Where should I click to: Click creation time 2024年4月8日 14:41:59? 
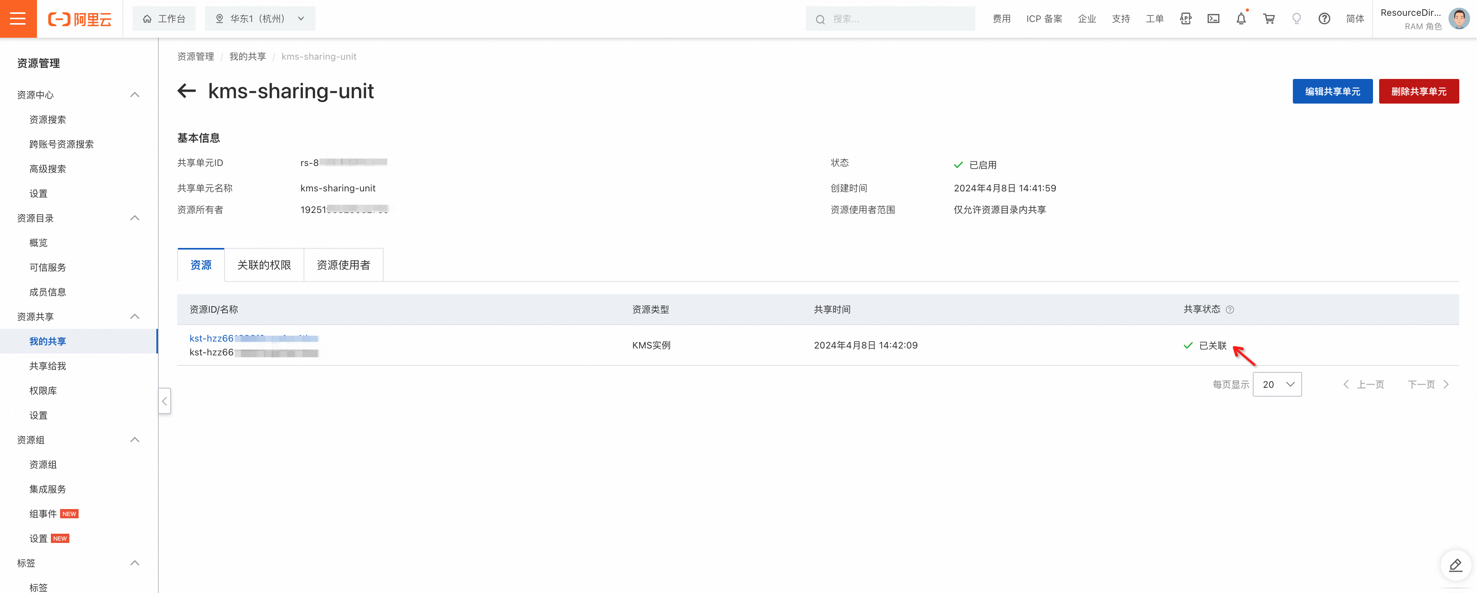coord(1005,188)
